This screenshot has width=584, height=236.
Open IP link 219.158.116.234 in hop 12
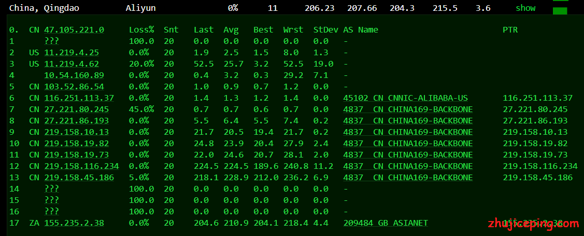pyautogui.click(x=81, y=166)
